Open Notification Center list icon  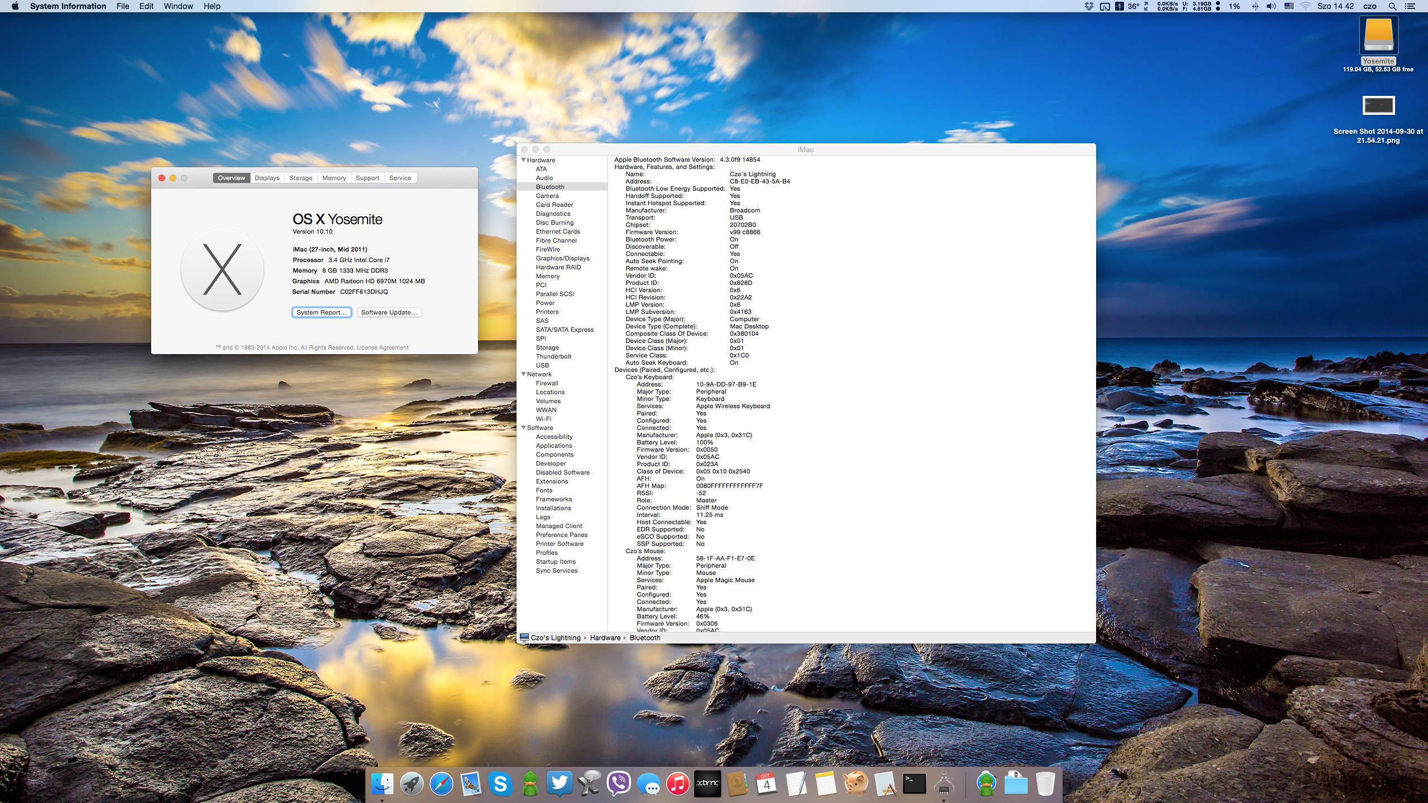tap(1410, 6)
